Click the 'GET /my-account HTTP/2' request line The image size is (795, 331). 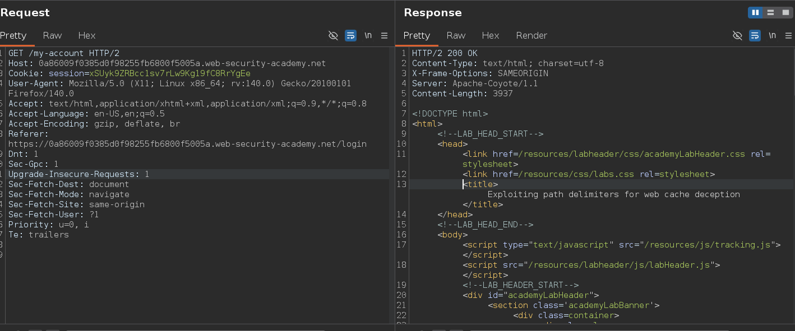(64, 53)
